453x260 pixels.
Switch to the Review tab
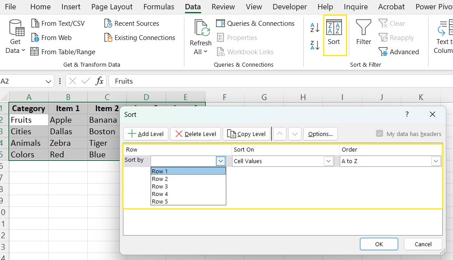point(223,7)
